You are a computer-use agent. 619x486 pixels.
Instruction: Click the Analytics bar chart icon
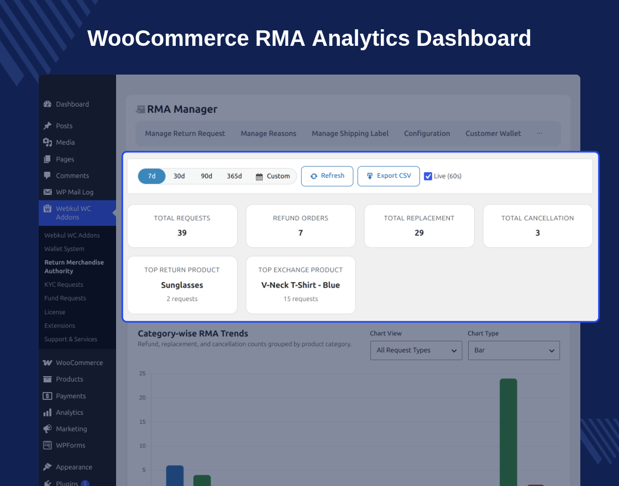click(x=48, y=413)
